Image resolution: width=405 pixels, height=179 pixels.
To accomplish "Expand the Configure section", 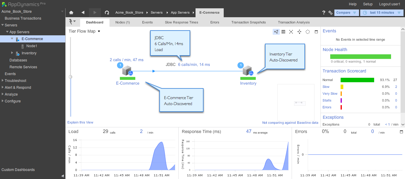I will click(x=3, y=101).
